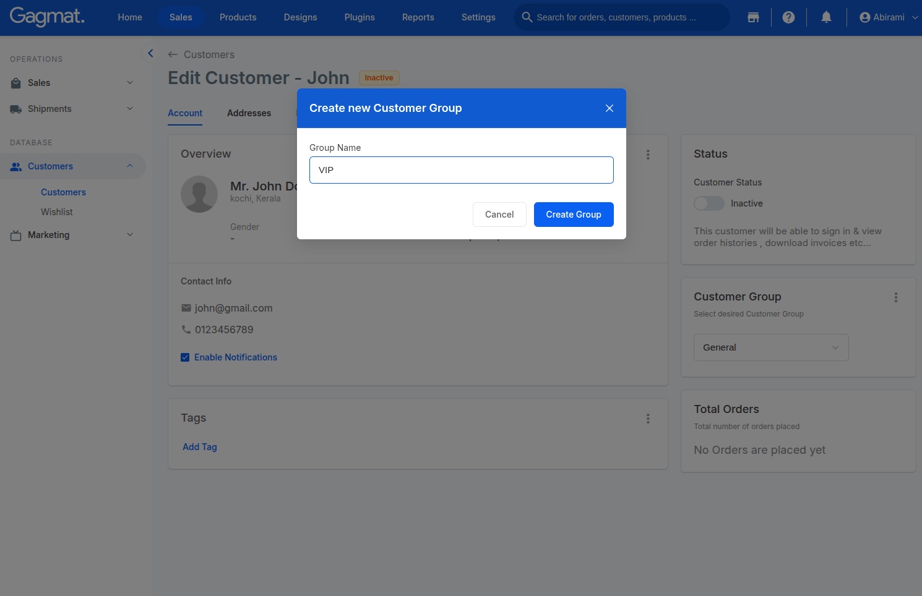Open the help question mark icon
The height and width of the screenshot is (596, 922).
point(788,17)
